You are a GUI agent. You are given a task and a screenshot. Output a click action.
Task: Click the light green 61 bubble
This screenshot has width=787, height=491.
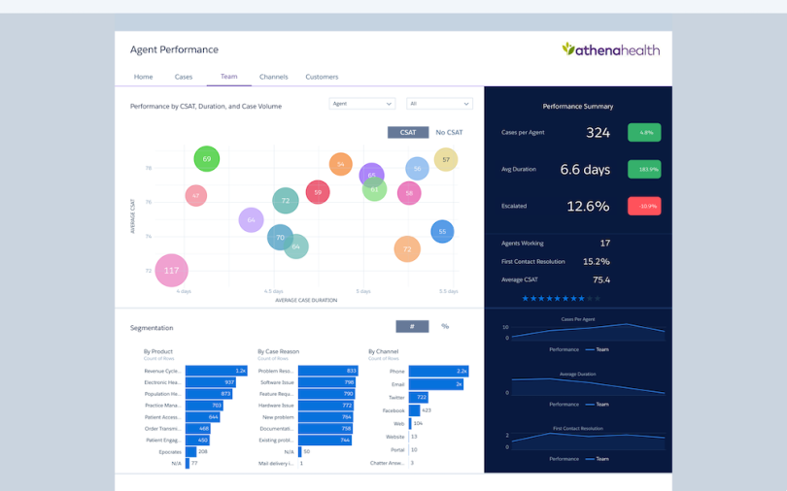(x=375, y=191)
